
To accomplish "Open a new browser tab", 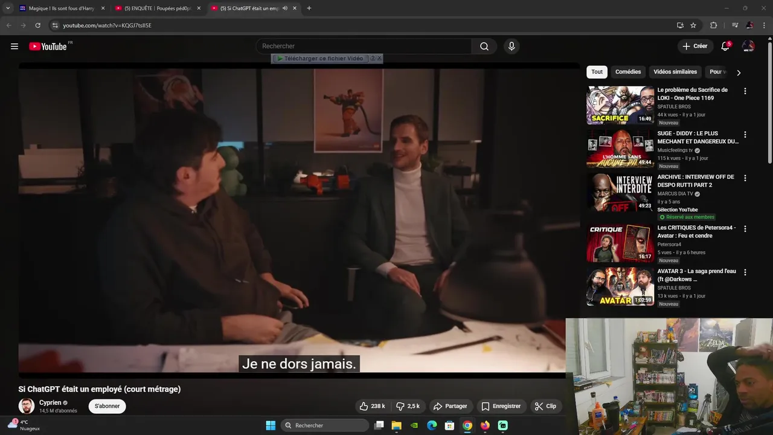I will pos(309,8).
